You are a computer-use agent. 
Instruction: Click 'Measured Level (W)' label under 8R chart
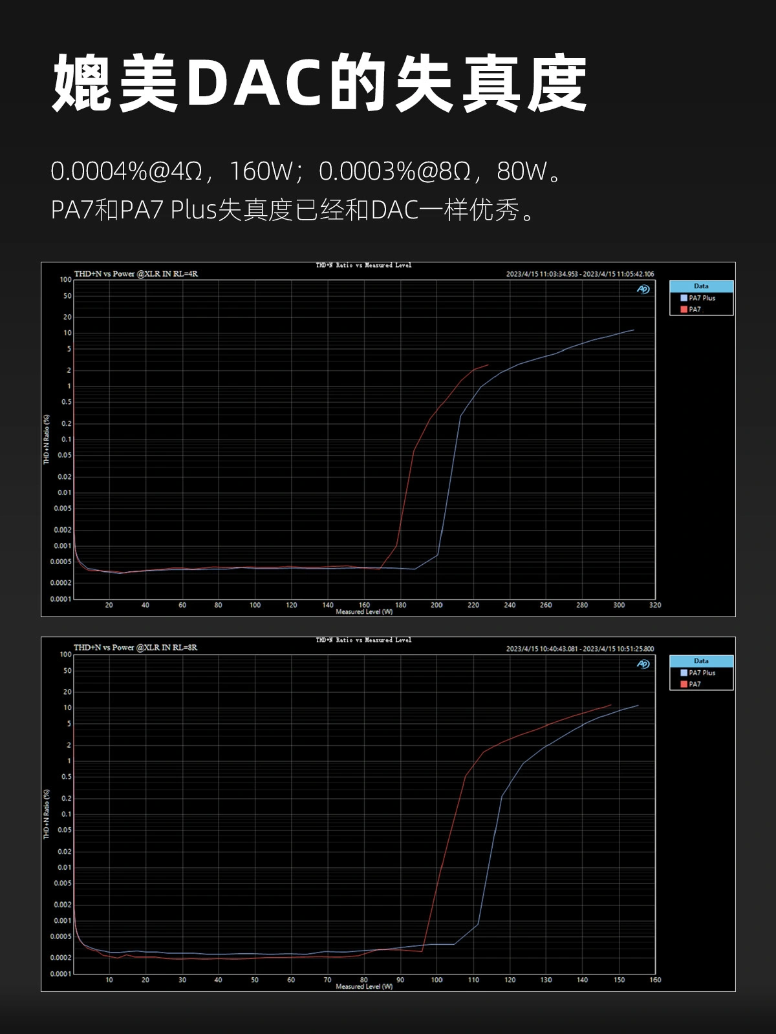click(364, 986)
